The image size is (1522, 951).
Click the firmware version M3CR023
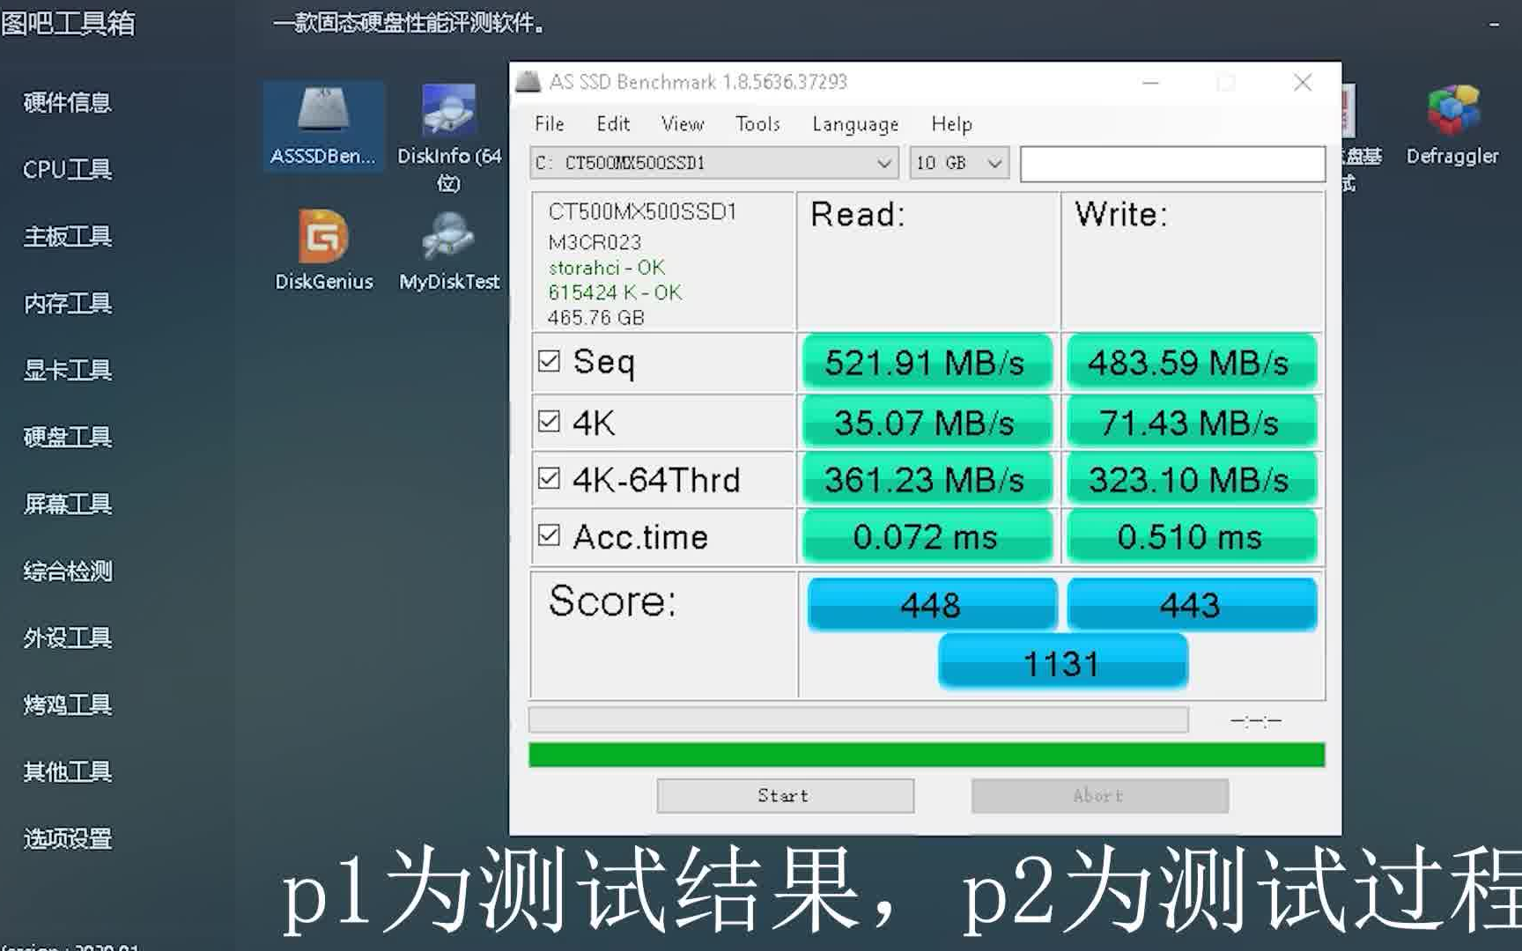click(595, 242)
